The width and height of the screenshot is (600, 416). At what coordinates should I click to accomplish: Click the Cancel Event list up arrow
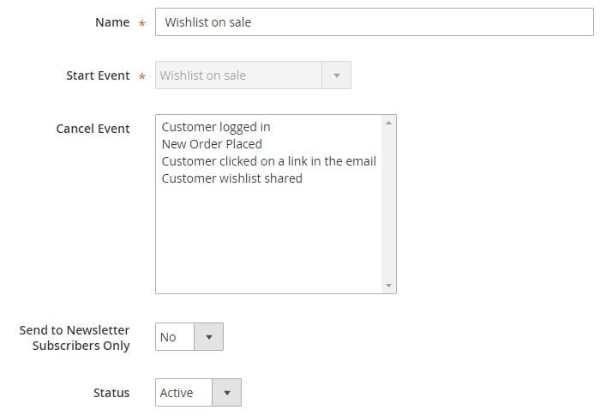click(389, 123)
